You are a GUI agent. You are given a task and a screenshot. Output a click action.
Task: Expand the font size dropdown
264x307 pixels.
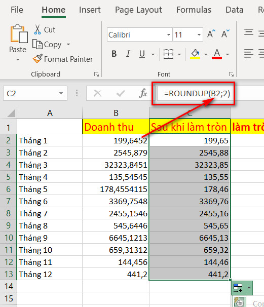[199, 35]
